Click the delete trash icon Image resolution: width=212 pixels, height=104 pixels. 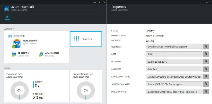tap(7, 17)
